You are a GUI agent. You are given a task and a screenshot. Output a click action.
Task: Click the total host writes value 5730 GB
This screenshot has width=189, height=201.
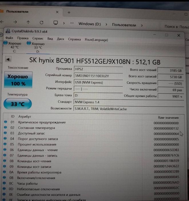point(170,77)
